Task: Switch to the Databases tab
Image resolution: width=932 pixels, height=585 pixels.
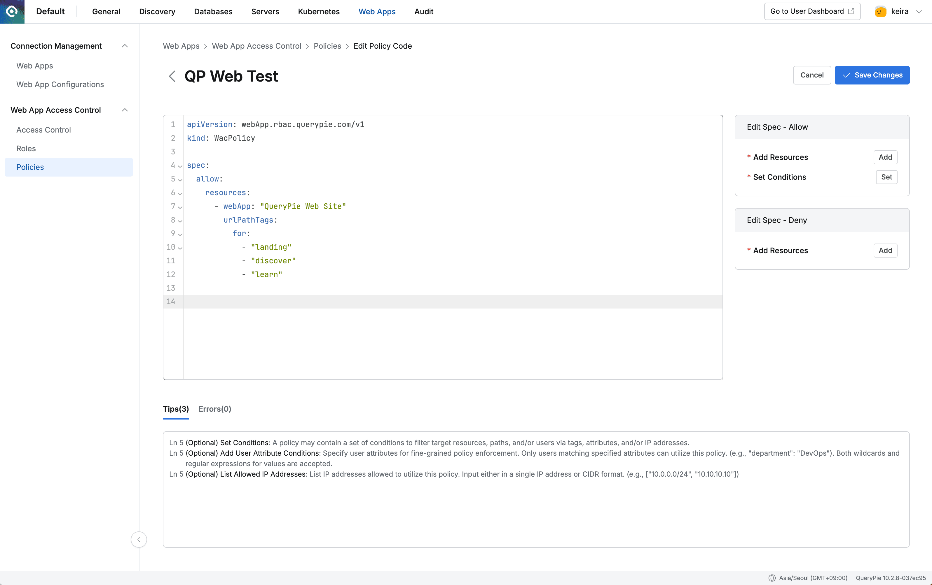Action: point(213,12)
